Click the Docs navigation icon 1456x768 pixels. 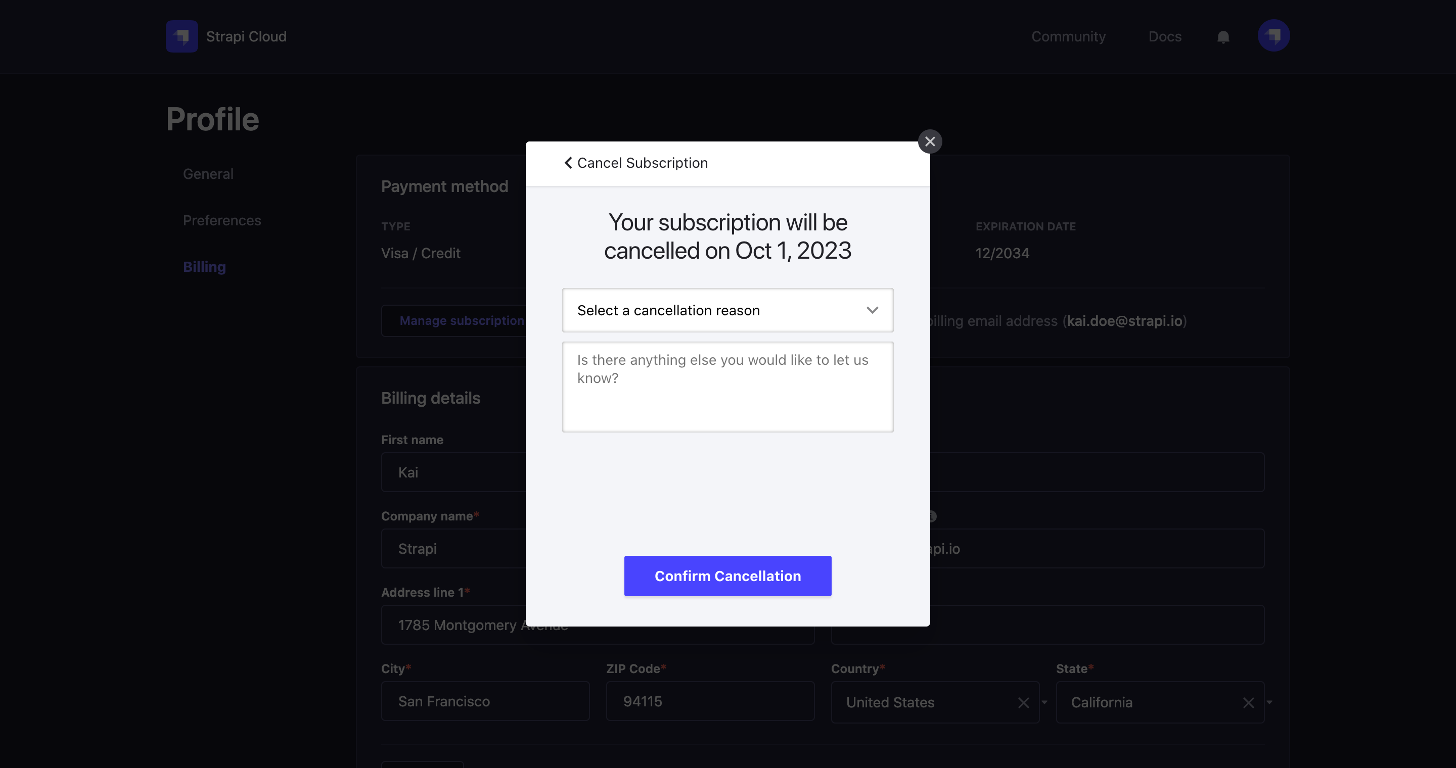point(1166,35)
